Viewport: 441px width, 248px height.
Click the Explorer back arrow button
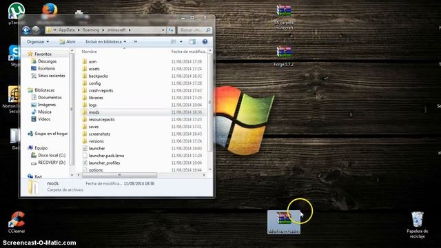coord(26,30)
